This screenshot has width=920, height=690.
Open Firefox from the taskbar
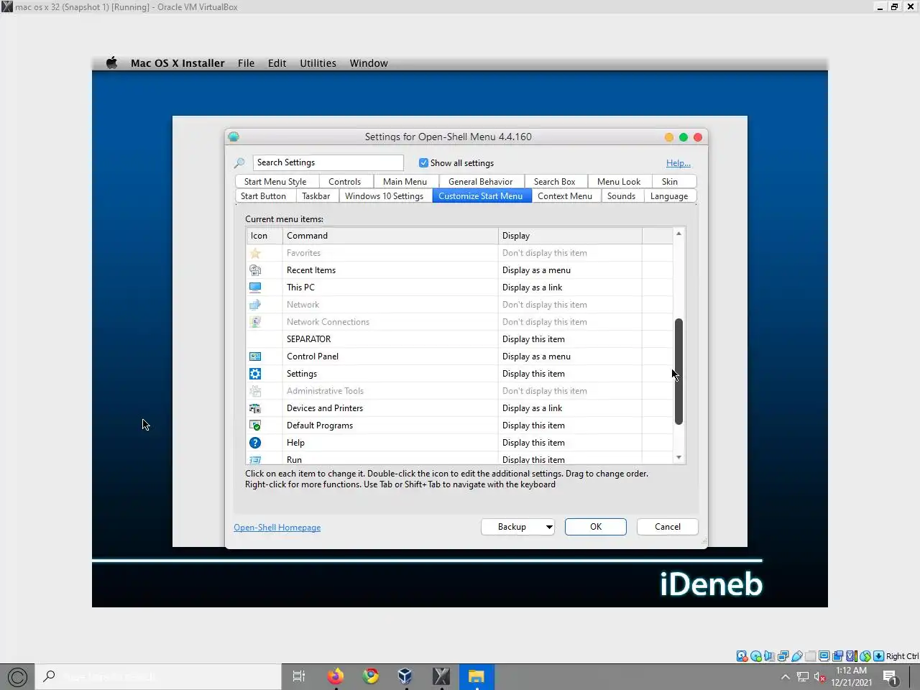335,676
